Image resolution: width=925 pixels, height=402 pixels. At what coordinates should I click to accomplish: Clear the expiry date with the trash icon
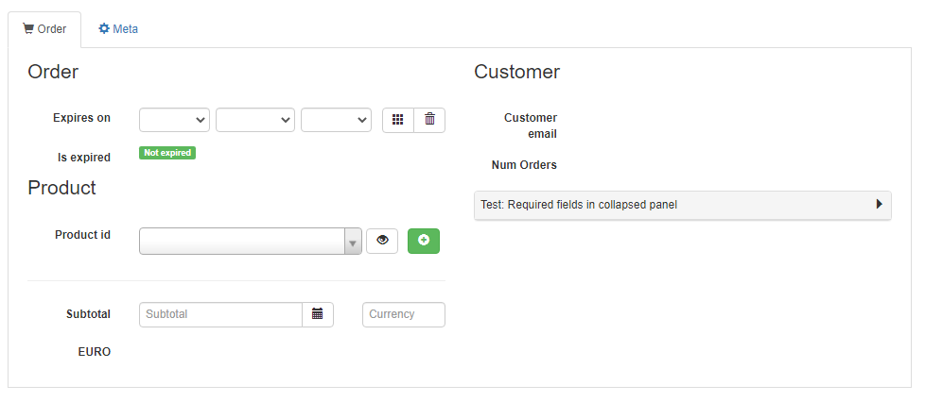(x=429, y=120)
